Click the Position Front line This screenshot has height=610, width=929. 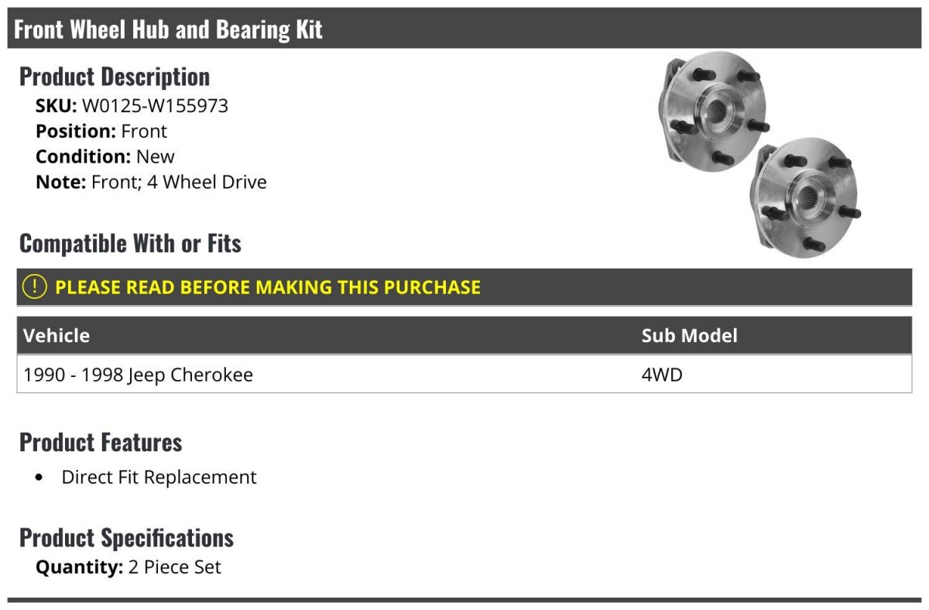[101, 132]
